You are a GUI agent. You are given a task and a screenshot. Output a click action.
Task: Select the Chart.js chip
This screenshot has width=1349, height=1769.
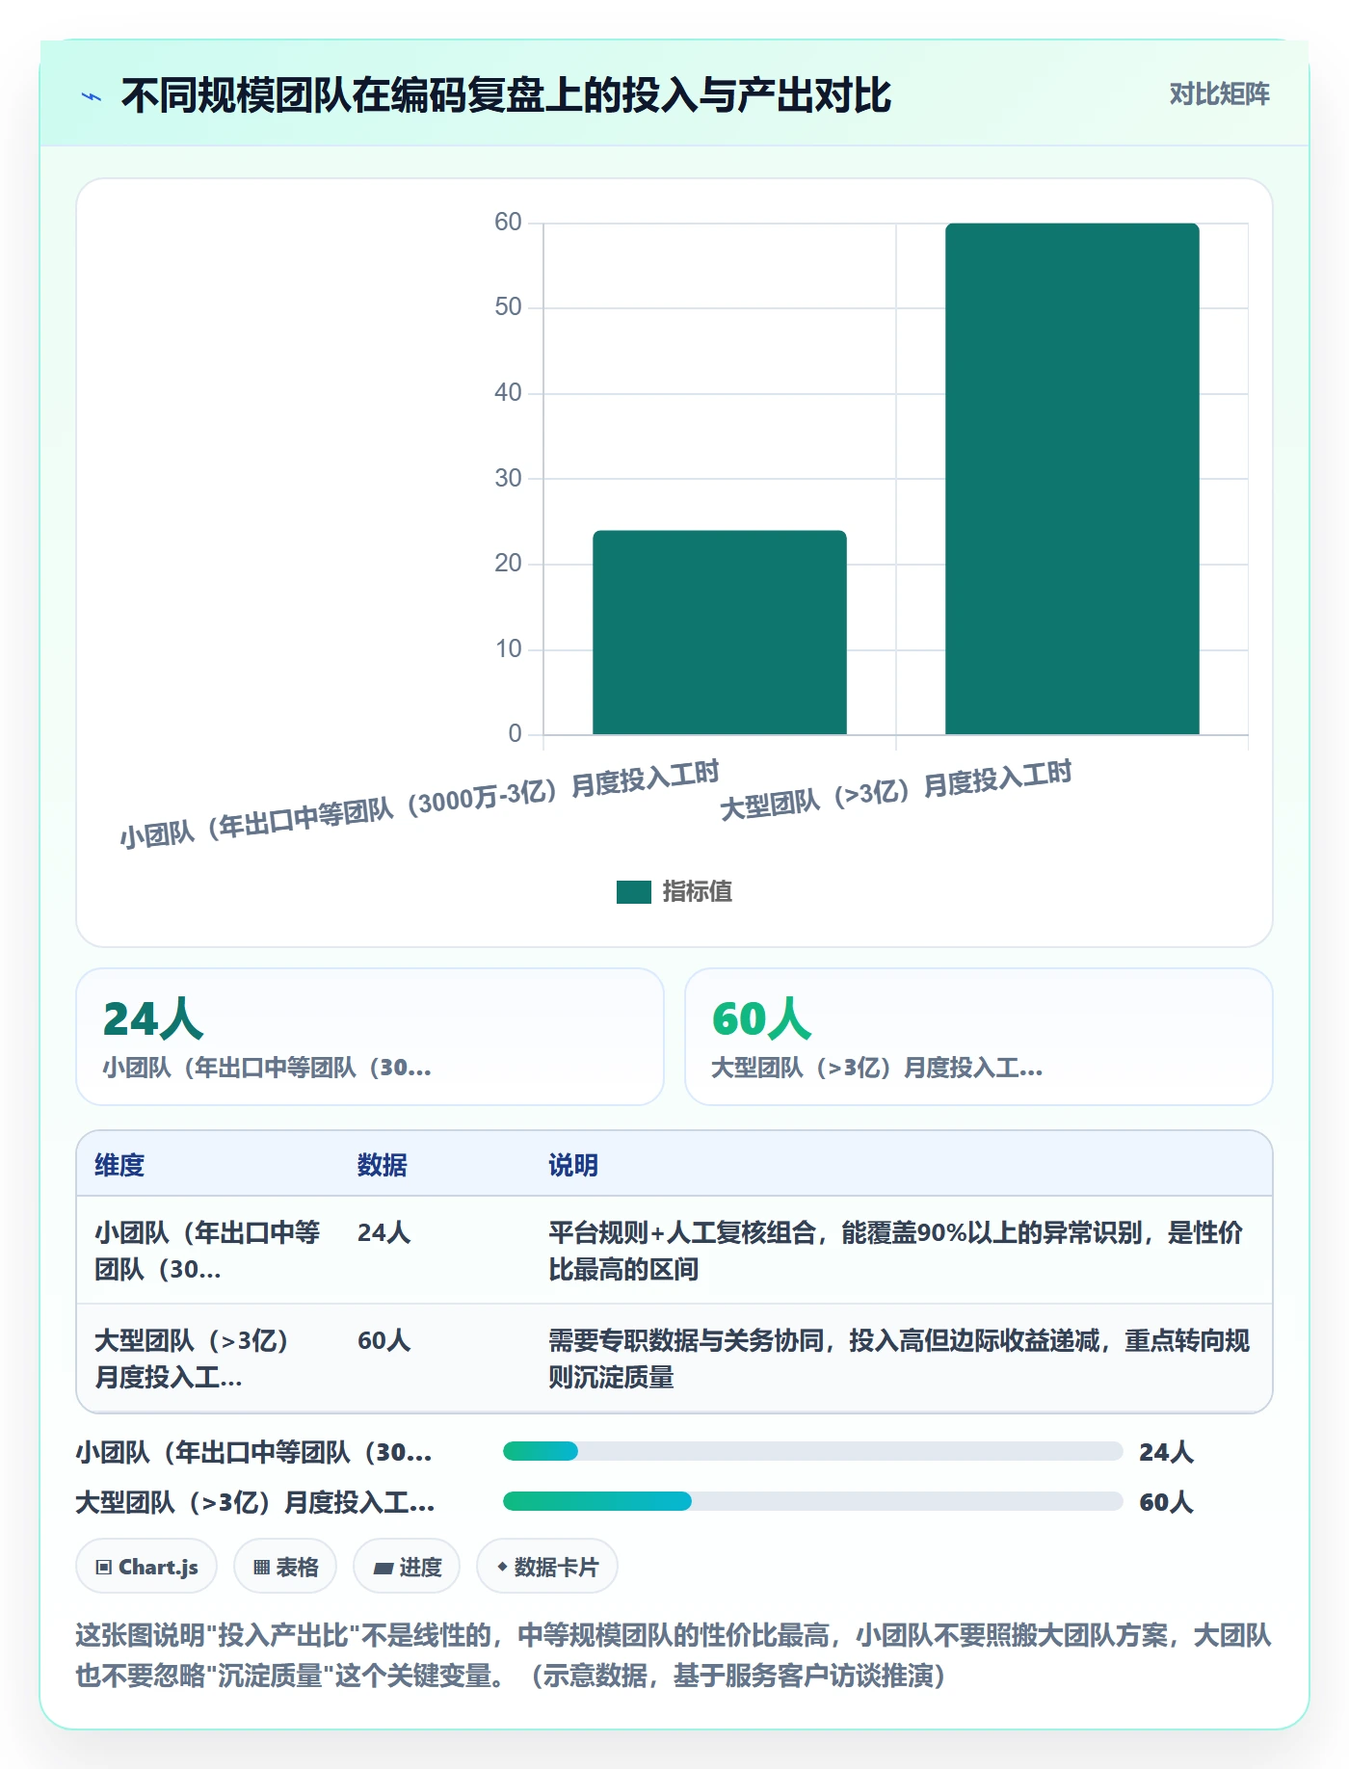(146, 1567)
